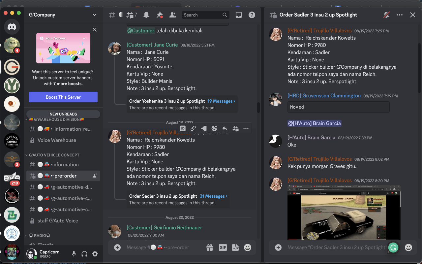Click Boost This Server button

(63, 97)
